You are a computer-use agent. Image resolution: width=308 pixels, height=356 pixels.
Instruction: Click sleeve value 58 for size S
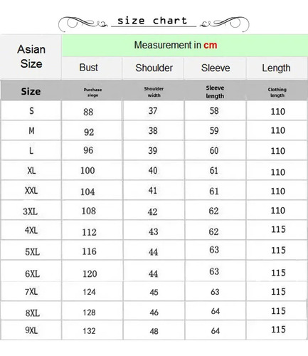tap(214, 110)
